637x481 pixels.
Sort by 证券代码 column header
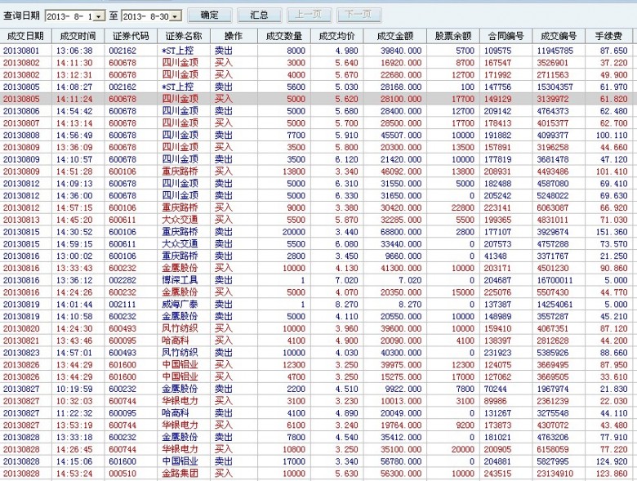coord(131,36)
